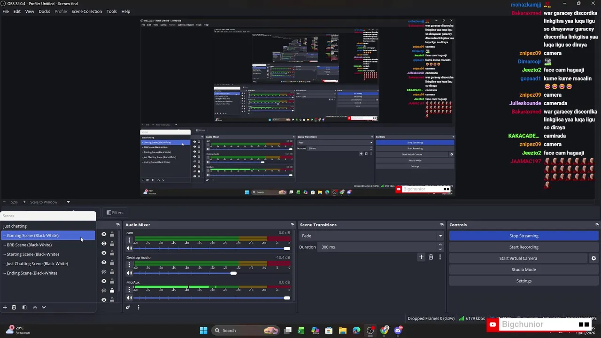This screenshot has width=601, height=338.
Task: Select "-- Just Chatting Scene (Black-White)"
Action: 48,263
